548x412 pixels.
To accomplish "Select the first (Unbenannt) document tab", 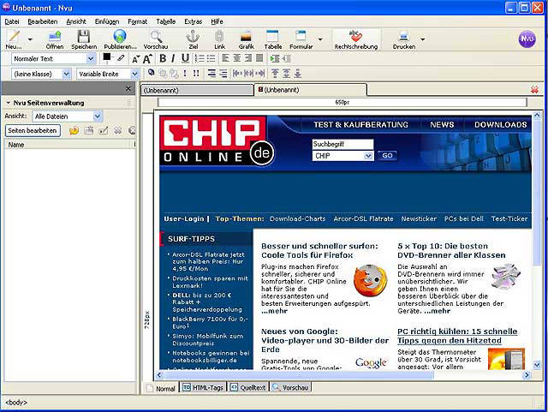I will pos(197,90).
